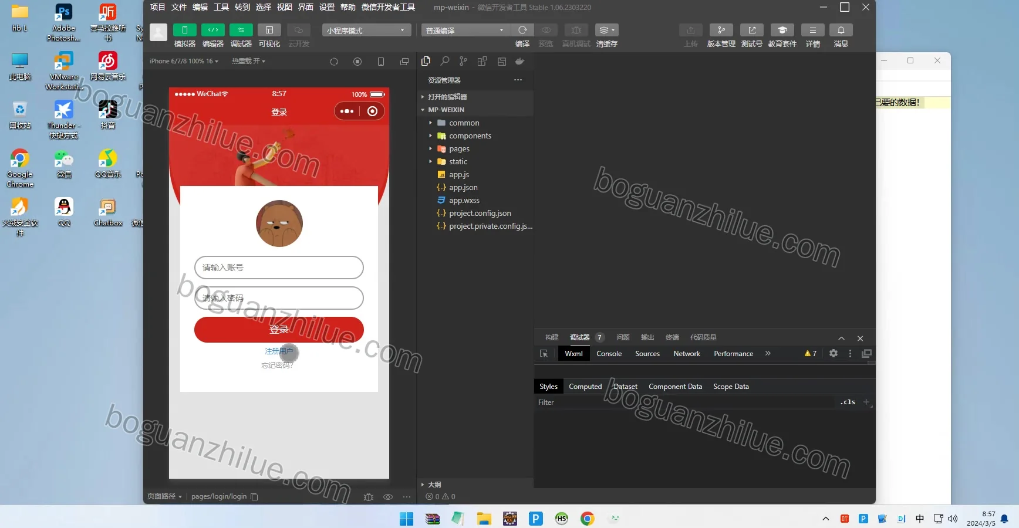Image resolution: width=1019 pixels, height=528 pixels.
Task: Toggle the Simulator panel button
Action: (x=184, y=30)
